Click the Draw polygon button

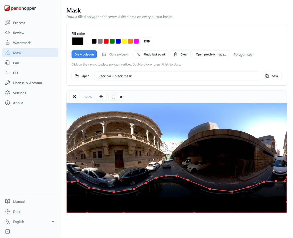click(84, 54)
